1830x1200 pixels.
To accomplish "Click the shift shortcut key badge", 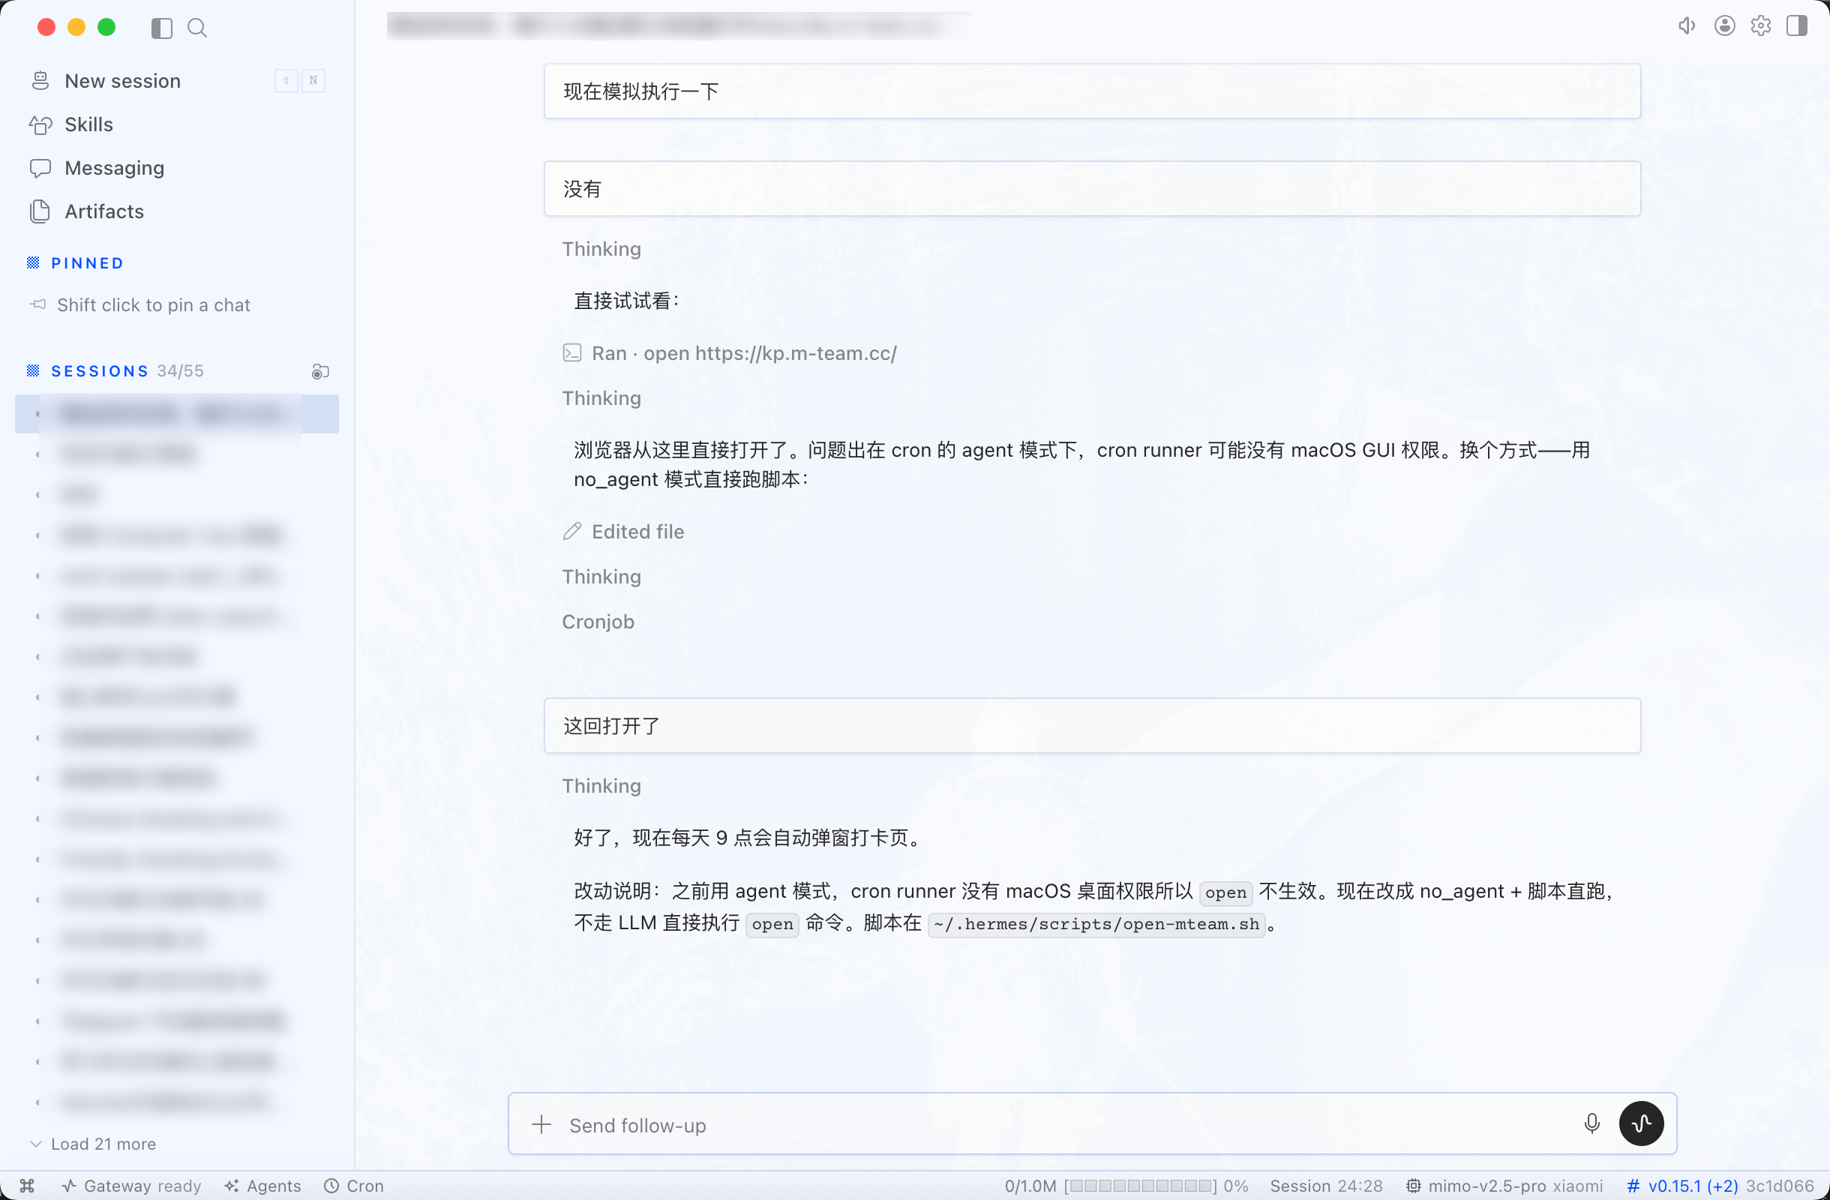I will pos(286,81).
